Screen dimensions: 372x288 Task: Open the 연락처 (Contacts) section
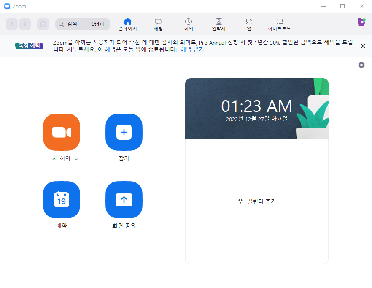[x=218, y=24]
